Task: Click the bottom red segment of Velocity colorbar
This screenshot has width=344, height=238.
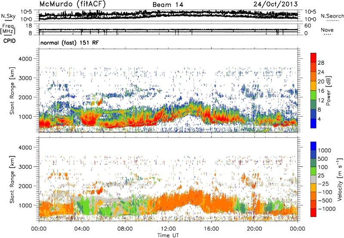Action: click(x=313, y=213)
